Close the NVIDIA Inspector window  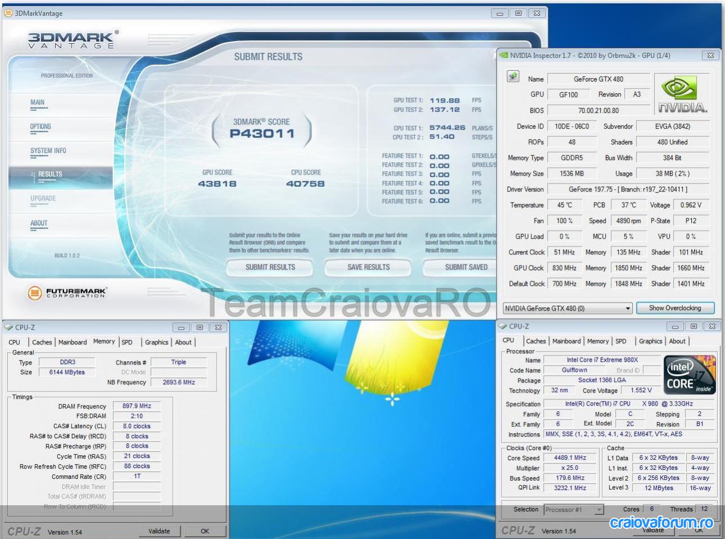710,56
